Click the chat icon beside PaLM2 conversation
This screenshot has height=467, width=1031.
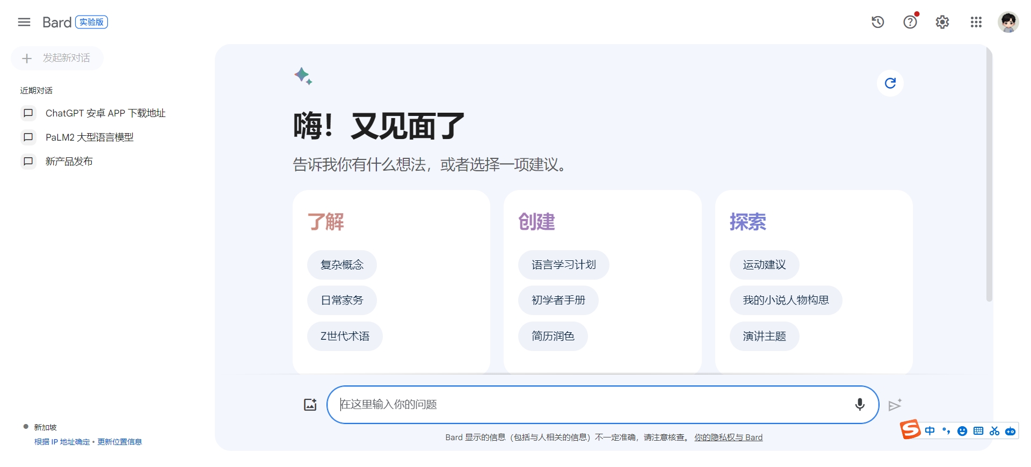point(28,137)
